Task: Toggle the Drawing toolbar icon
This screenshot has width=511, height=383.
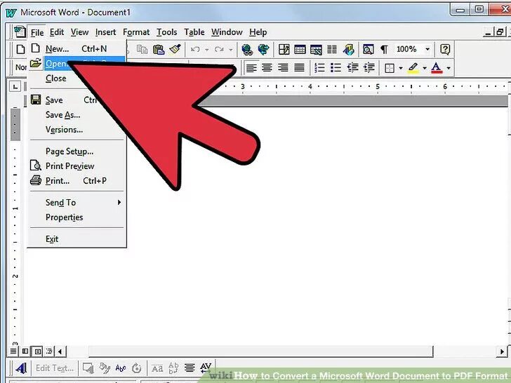Action: pyautogui.click(x=349, y=50)
